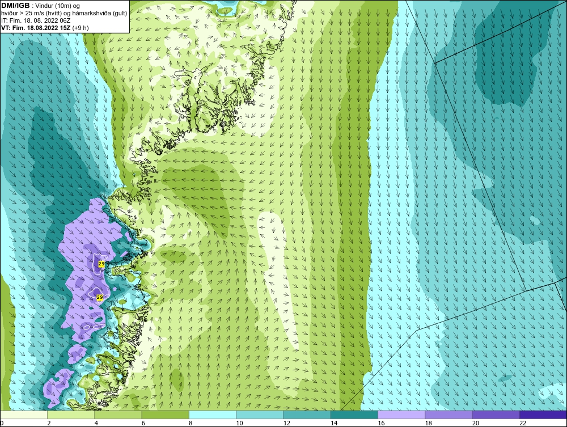Click the 16–18 m/s lavender legend swatch

[x=401, y=415]
